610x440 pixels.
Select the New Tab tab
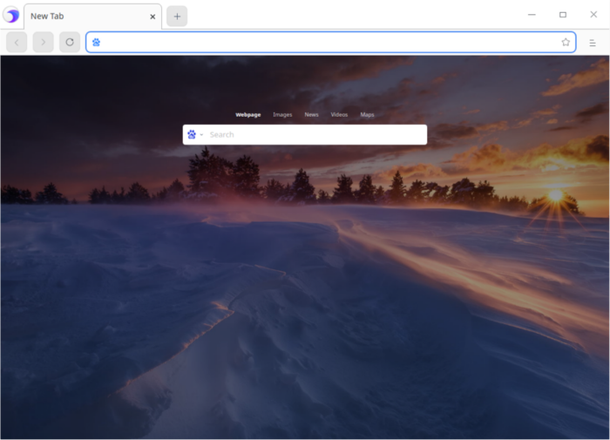(92, 17)
